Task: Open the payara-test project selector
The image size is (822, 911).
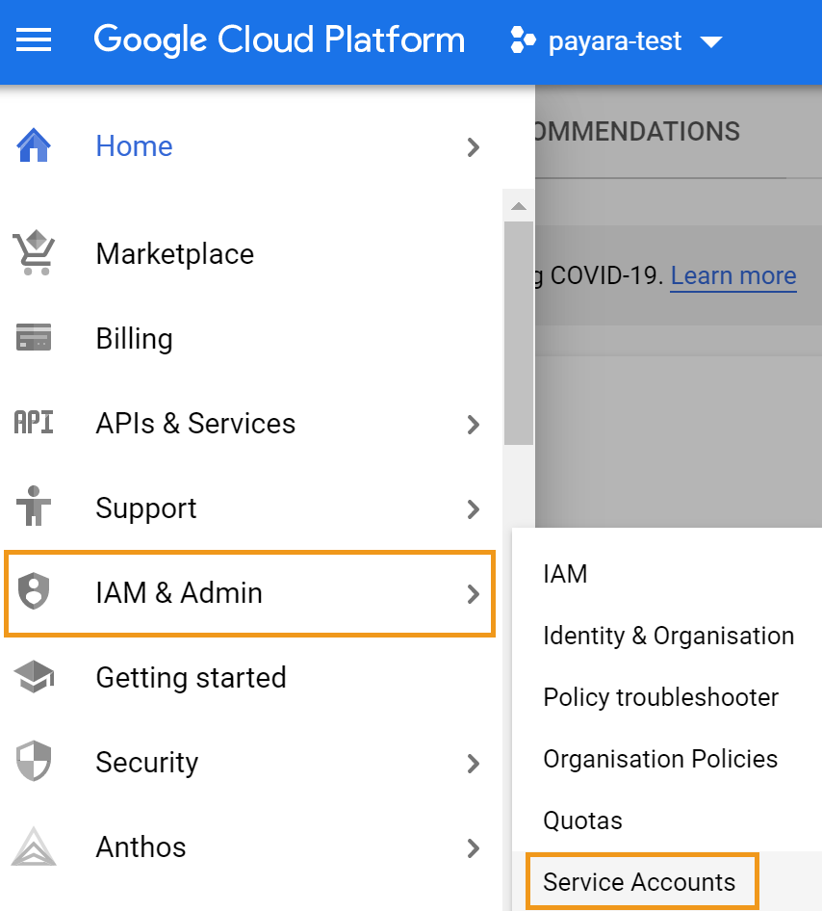Action: [614, 40]
